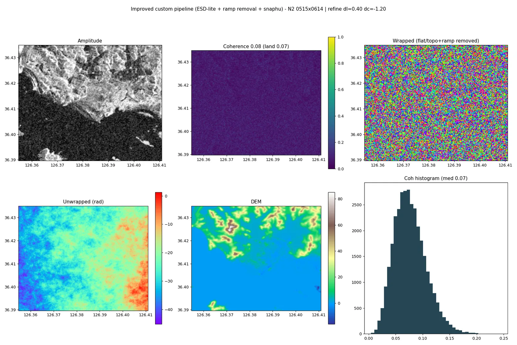Click the 0.4 label on the Coherence colorbar
The width and height of the screenshot is (517, 345).
point(341,116)
